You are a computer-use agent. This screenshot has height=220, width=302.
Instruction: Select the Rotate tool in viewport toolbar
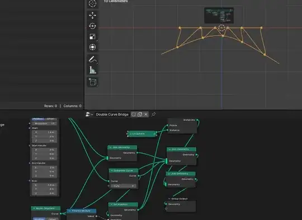(93, 26)
